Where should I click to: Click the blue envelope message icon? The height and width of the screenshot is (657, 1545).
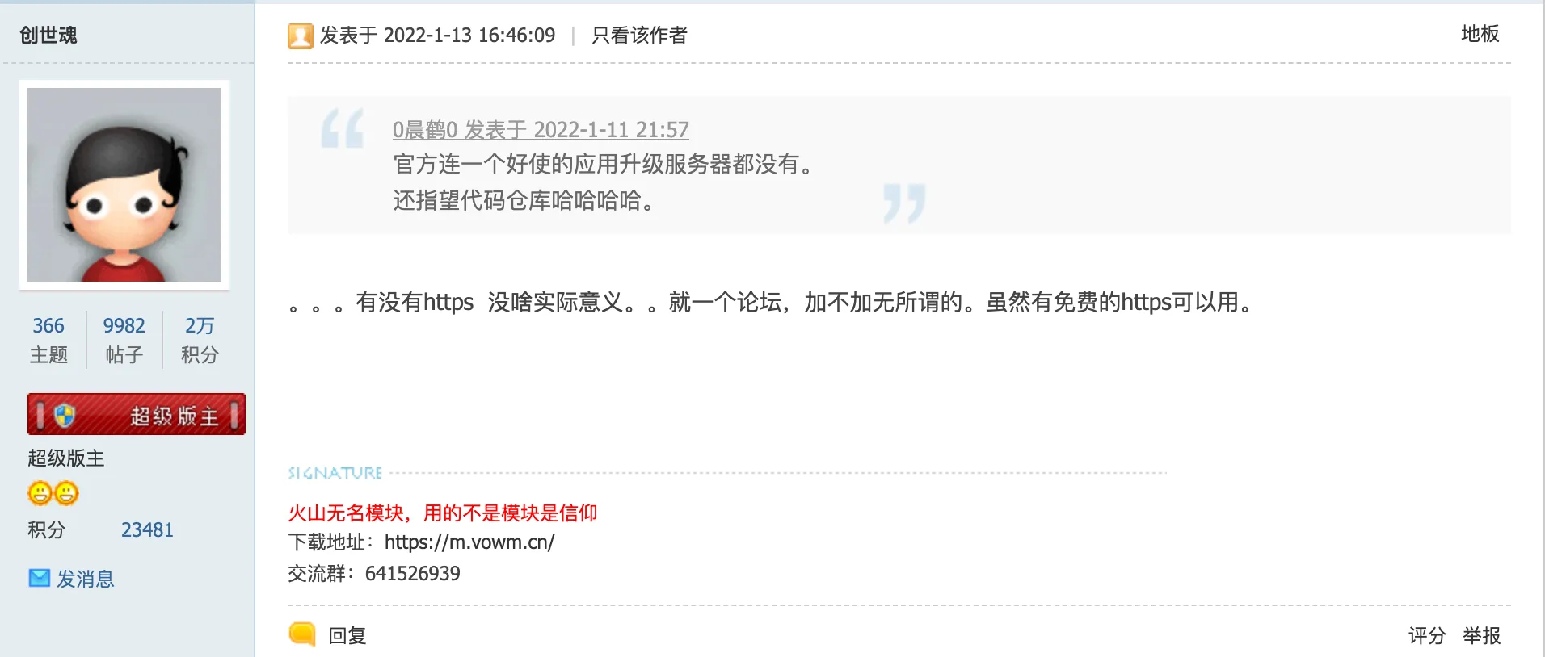pos(40,578)
